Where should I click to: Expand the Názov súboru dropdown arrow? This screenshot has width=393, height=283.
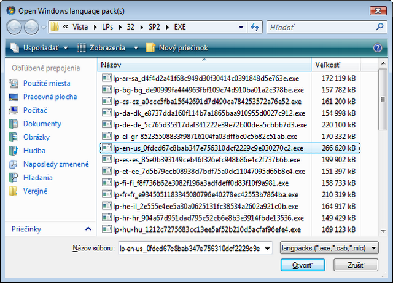[268, 249]
